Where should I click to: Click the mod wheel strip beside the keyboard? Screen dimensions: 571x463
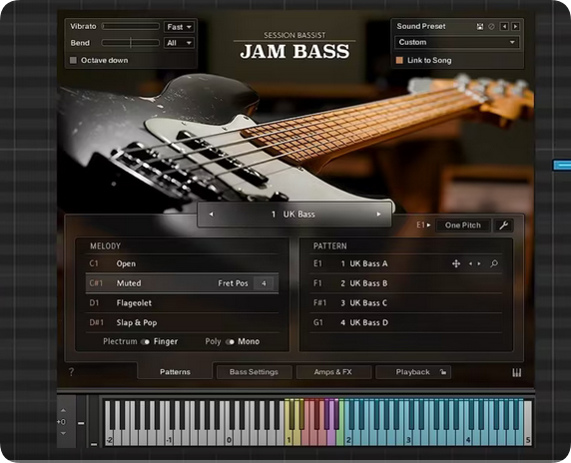pos(94,421)
